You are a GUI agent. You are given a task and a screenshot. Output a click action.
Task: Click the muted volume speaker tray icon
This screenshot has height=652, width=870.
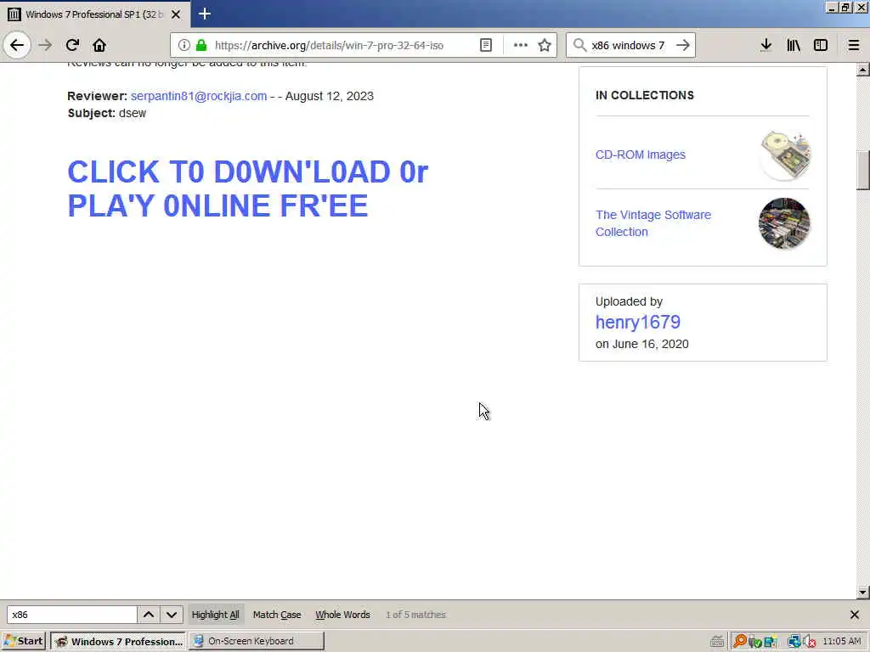click(x=809, y=642)
